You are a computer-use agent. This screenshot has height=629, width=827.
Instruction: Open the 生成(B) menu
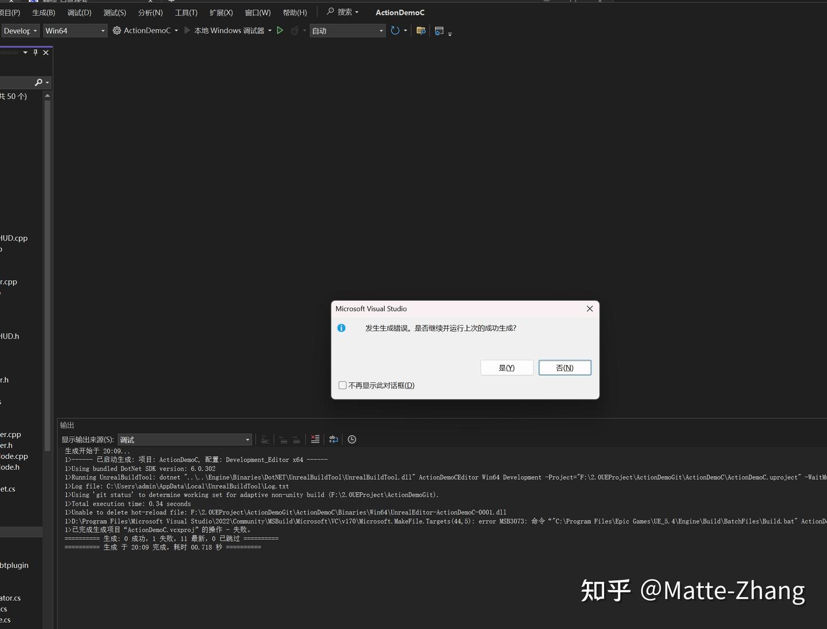(43, 12)
